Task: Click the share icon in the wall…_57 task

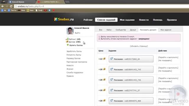Action: point(112,90)
